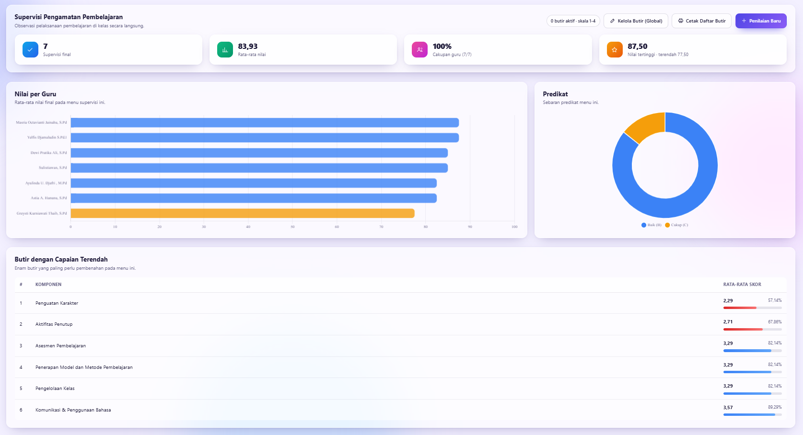Screen dimensions: 803x435
Task: Click the bar for Sulistiawan, S.Pd
Action: click(x=259, y=168)
